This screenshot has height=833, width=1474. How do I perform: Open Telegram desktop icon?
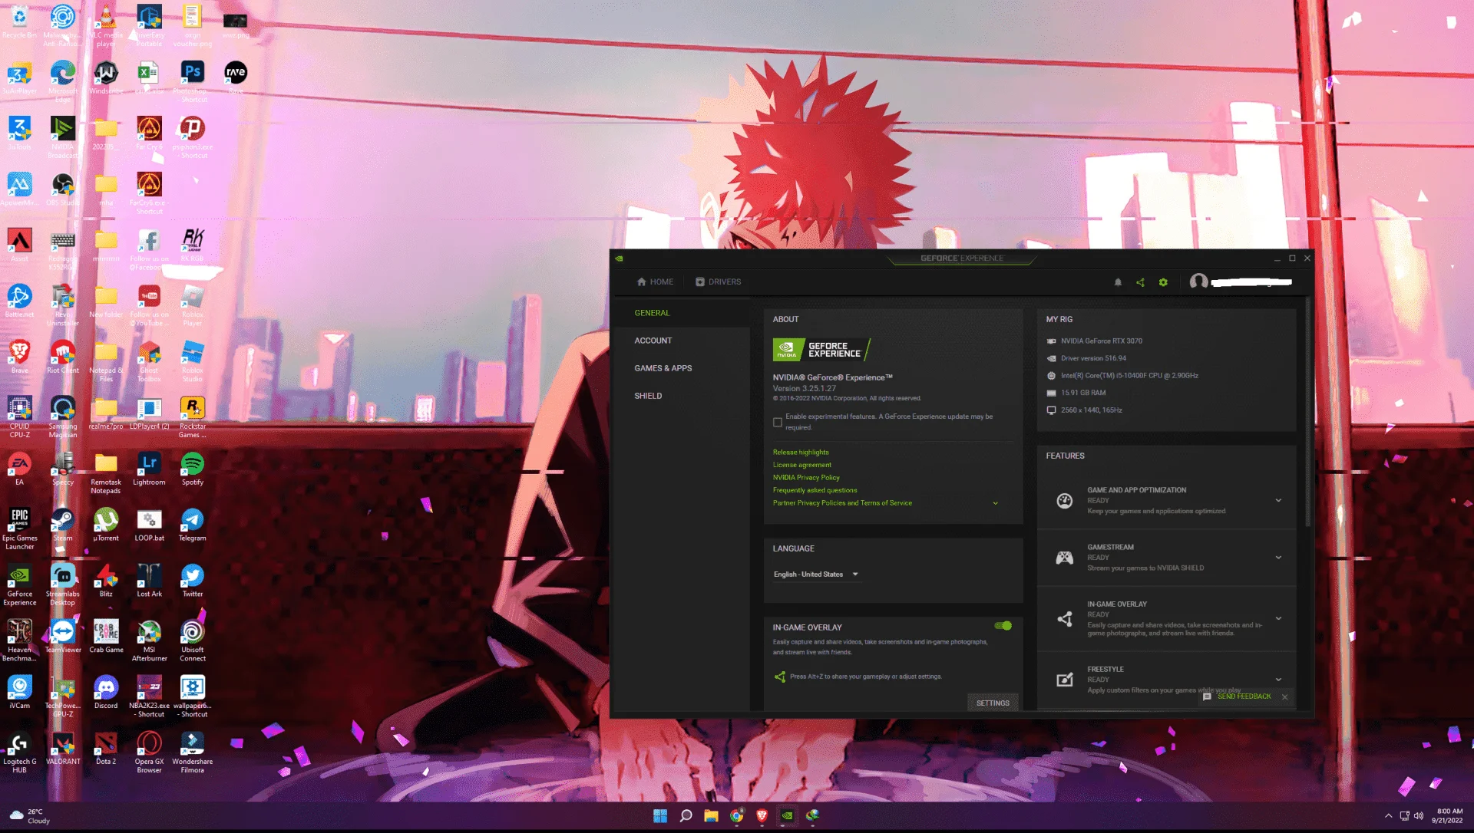[192, 525]
